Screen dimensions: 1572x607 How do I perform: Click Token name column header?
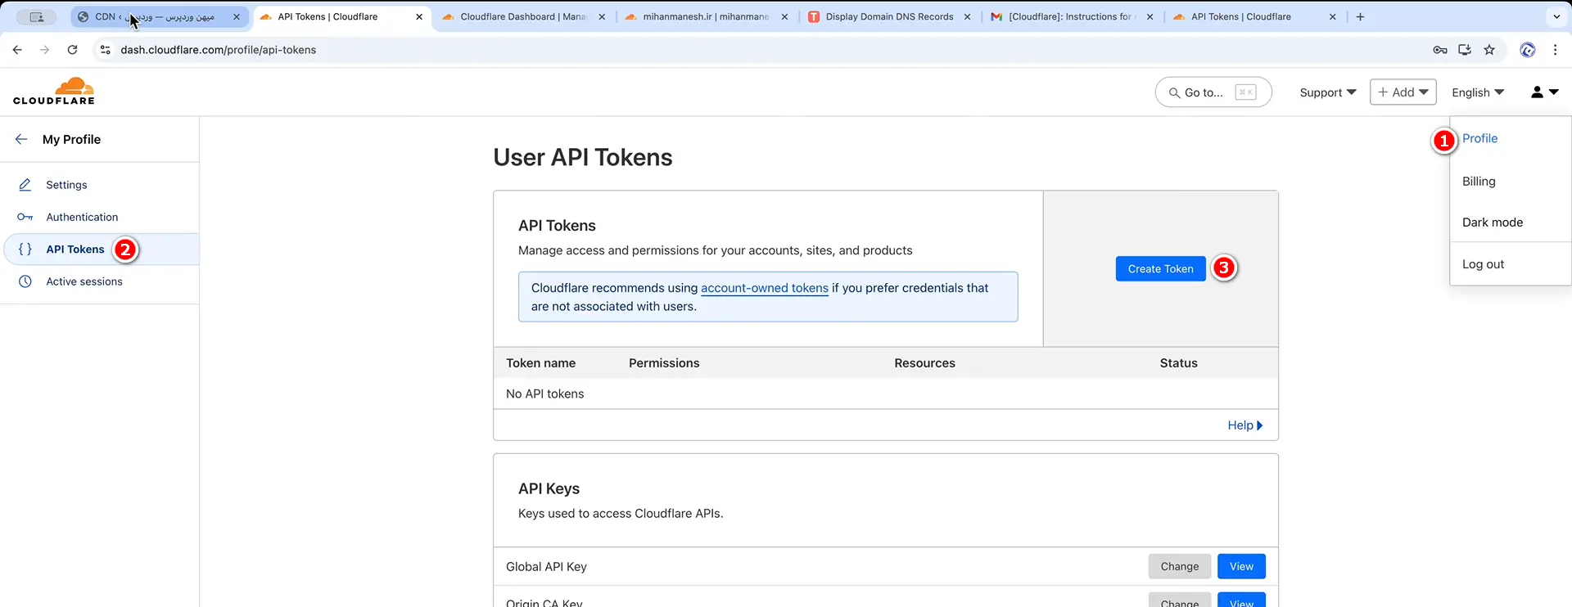(x=540, y=363)
